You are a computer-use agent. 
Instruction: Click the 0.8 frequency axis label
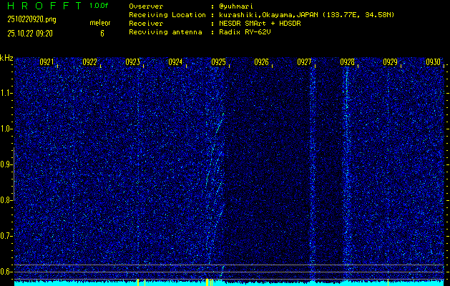coord(5,200)
